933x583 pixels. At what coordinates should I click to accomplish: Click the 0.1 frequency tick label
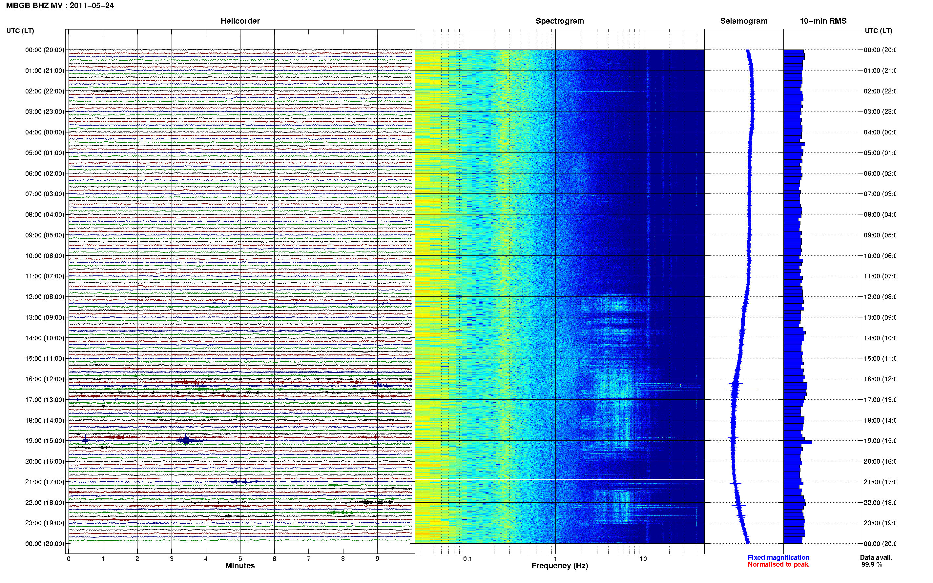467,559
